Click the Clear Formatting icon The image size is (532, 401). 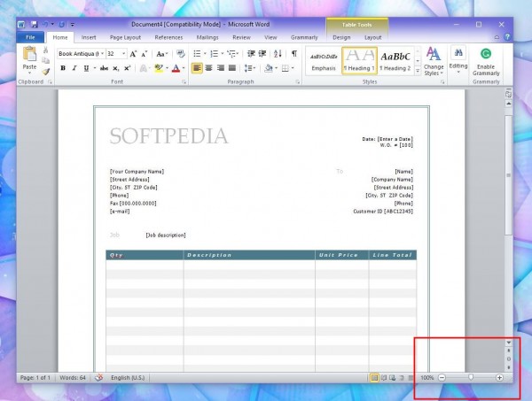[x=181, y=54]
